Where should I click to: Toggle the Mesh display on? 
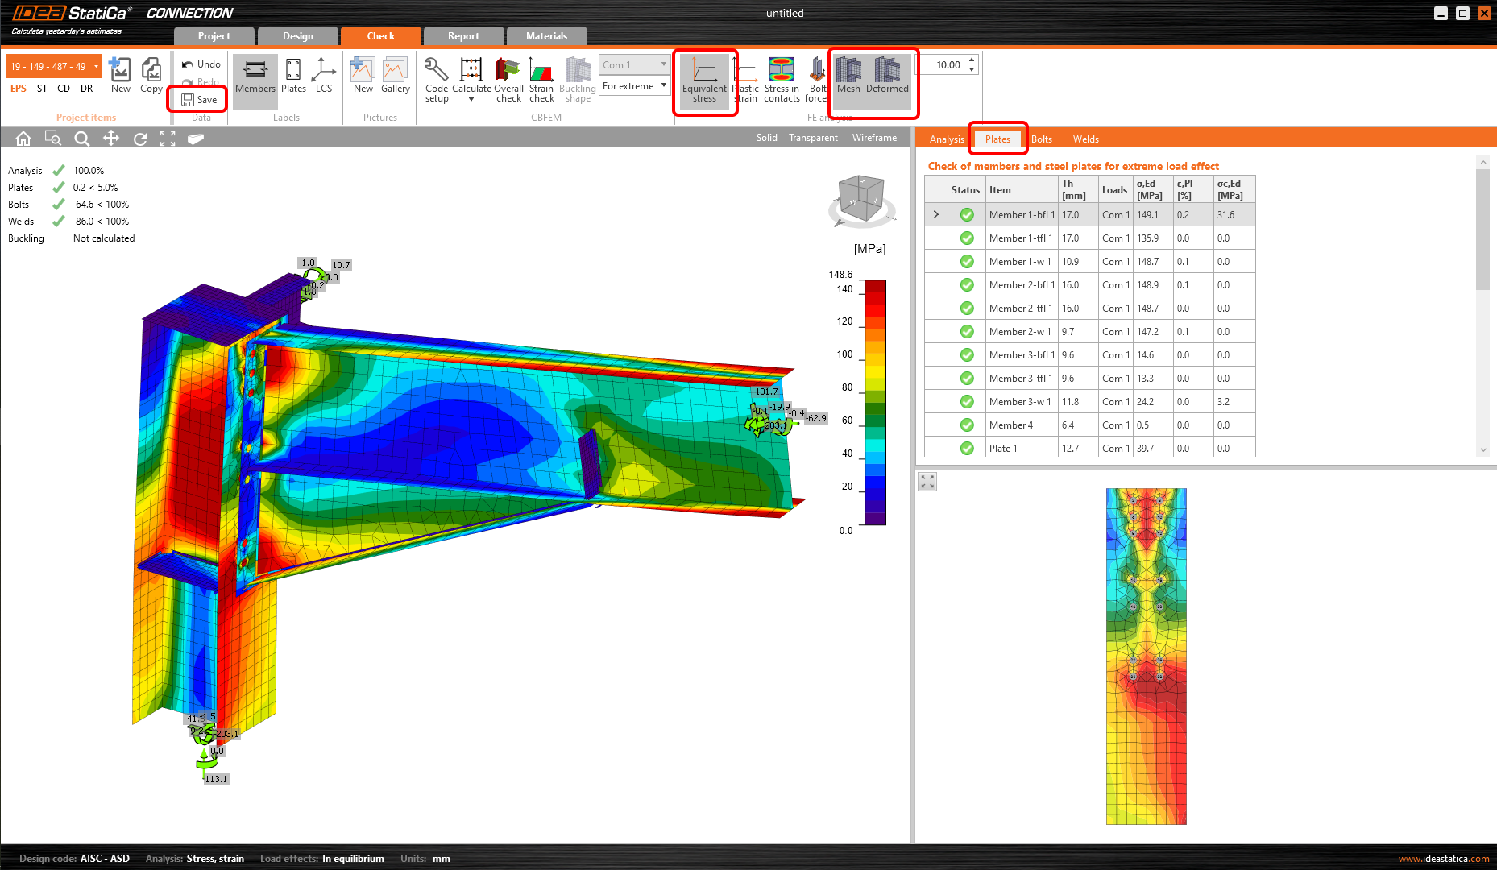coord(848,77)
